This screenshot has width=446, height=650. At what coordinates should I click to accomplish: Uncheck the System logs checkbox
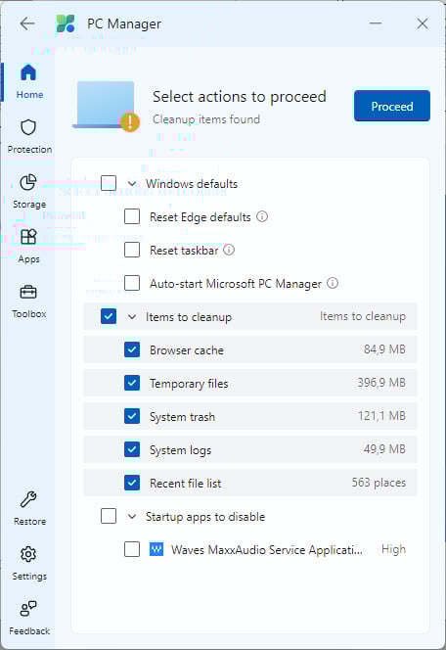coord(132,449)
